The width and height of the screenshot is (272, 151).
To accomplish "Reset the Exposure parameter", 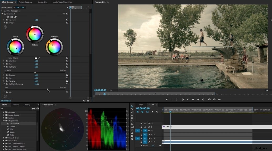I will point(68,20).
